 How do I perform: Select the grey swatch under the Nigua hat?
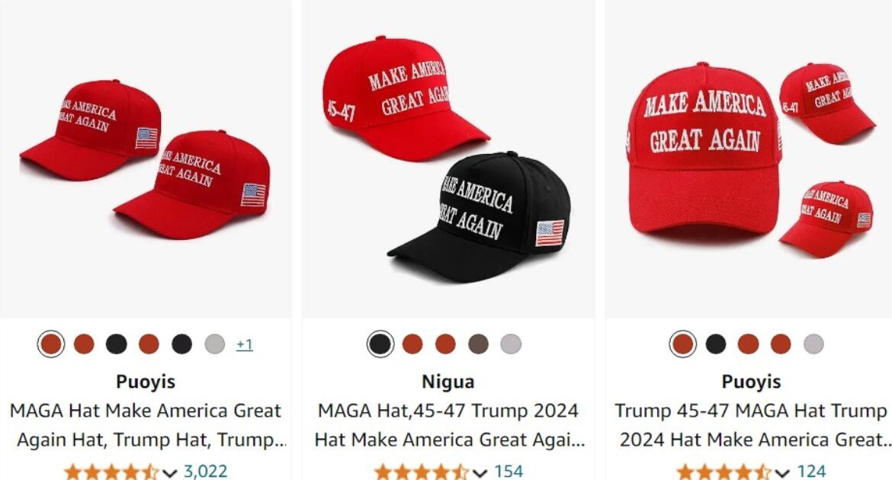coord(511,344)
